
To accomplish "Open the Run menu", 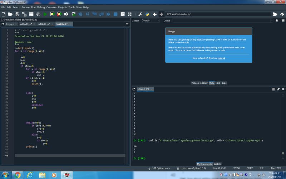I will (33, 7).
